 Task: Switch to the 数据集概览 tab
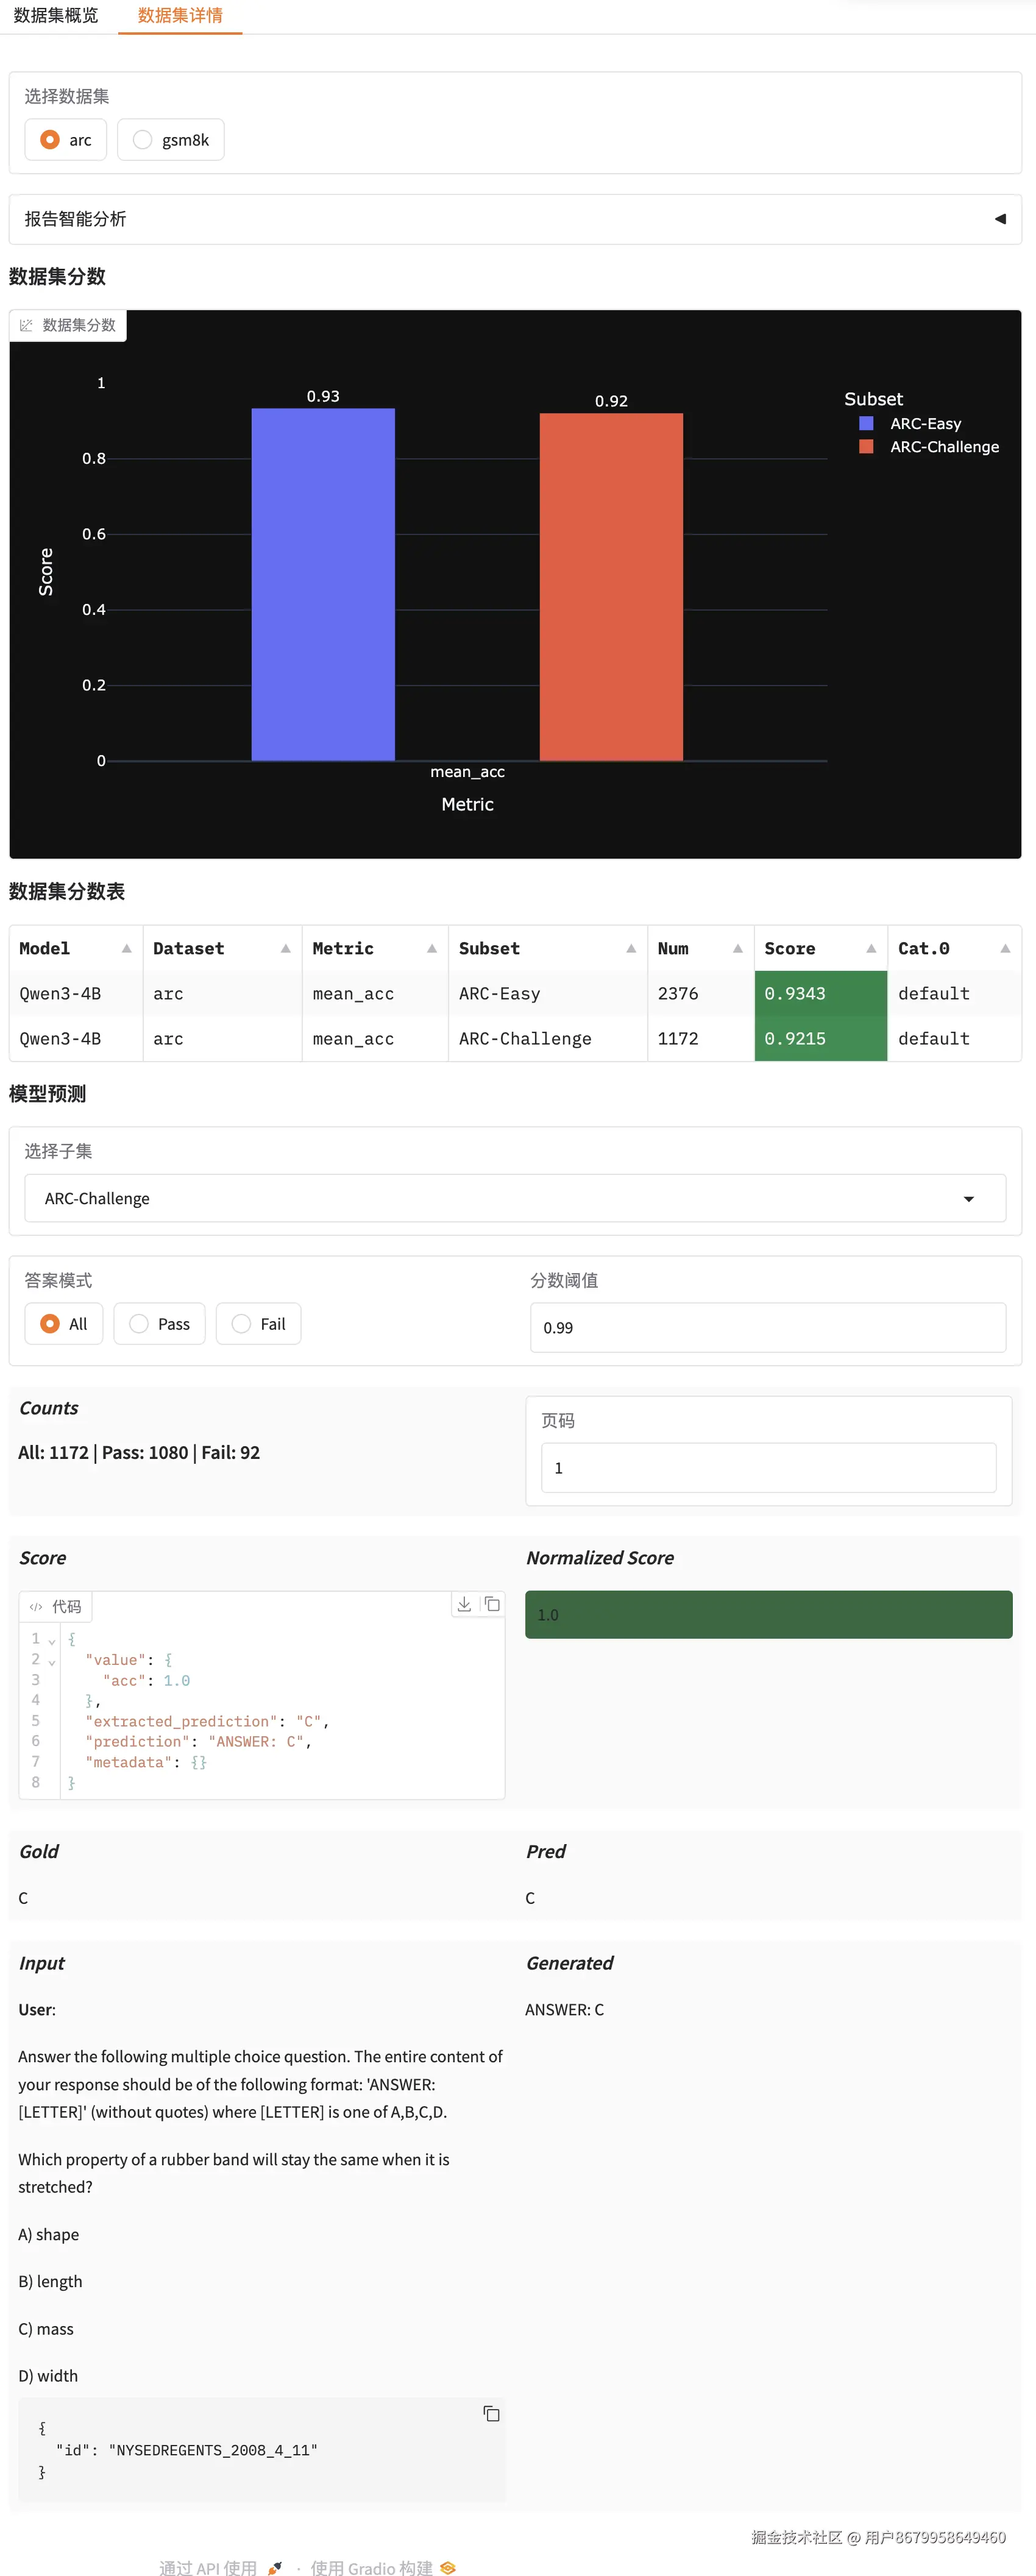point(56,16)
